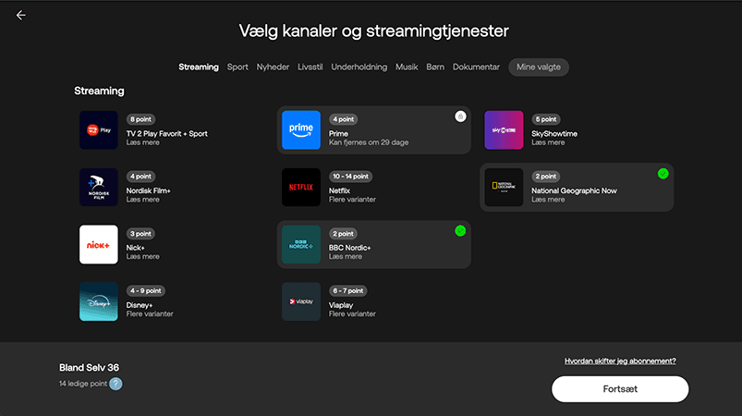Expand Disney+ 'Flere varianter' options
742x416 pixels.
[150, 314]
